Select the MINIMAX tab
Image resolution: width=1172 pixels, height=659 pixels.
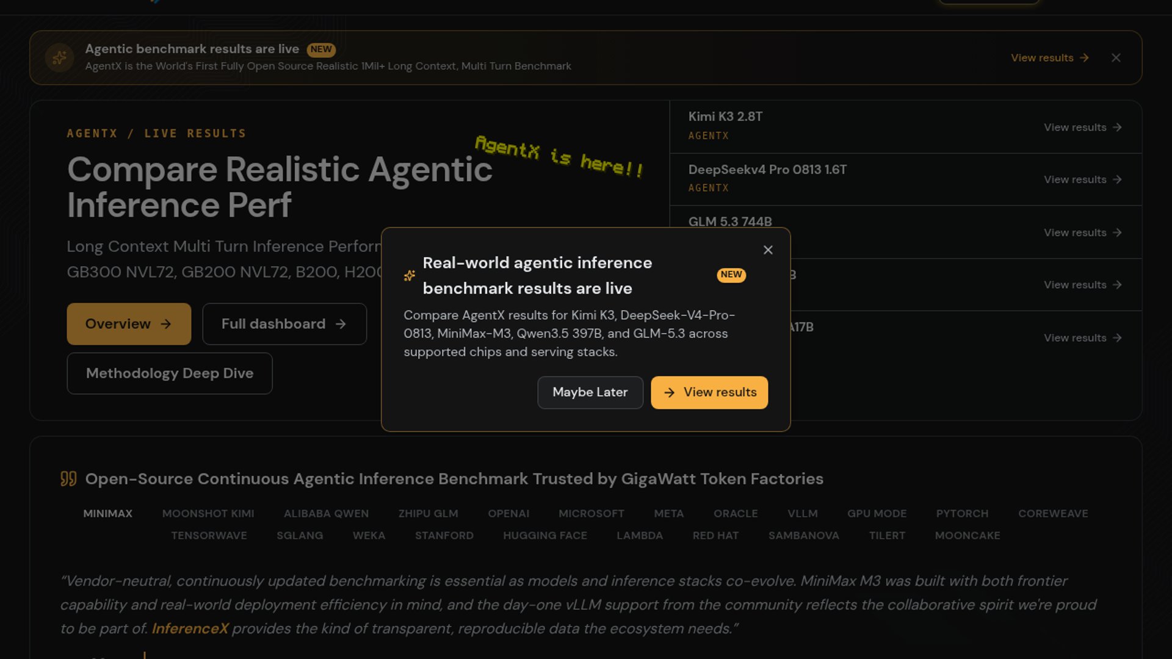coord(108,514)
